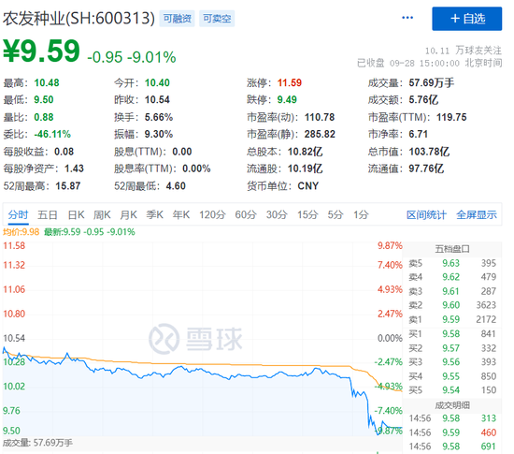Click the 均价:9.98 chart label
Image resolution: width=514 pixels, height=454 pixels.
21,232
